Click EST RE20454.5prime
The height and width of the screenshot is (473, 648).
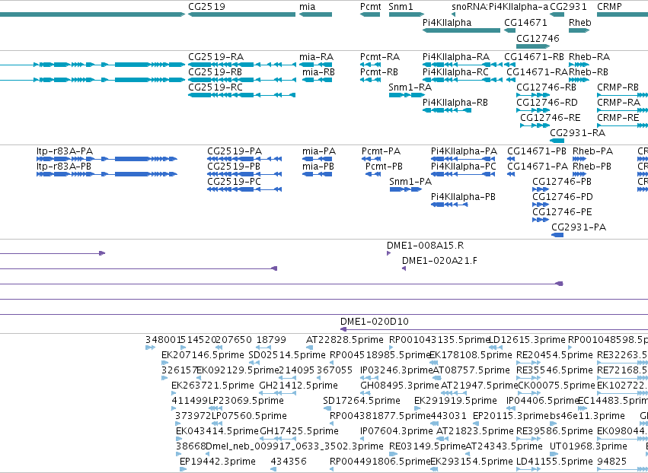528,363
